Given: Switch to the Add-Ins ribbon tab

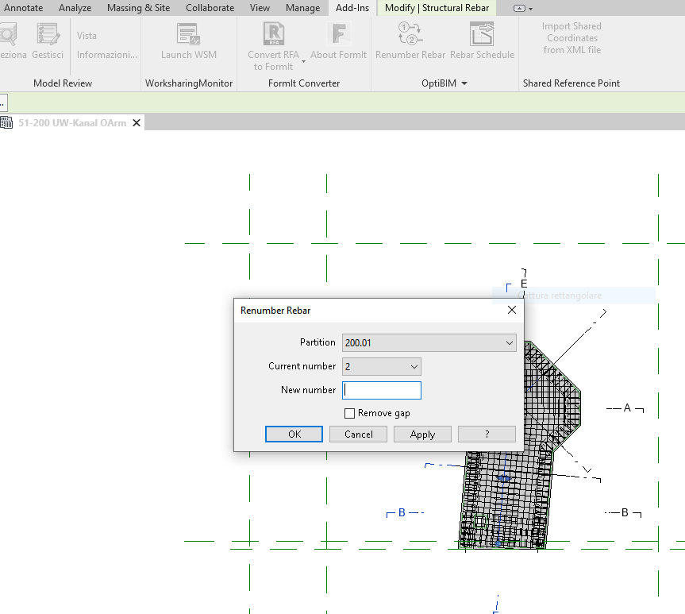Looking at the screenshot, I should (x=352, y=8).
